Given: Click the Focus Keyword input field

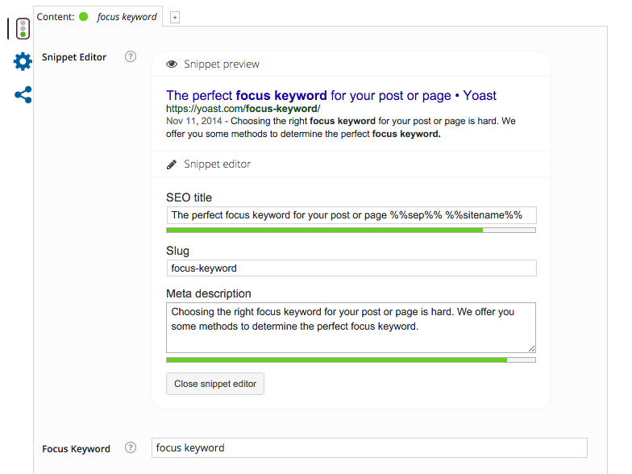Looking at the screenshot, I should [369, 448].
